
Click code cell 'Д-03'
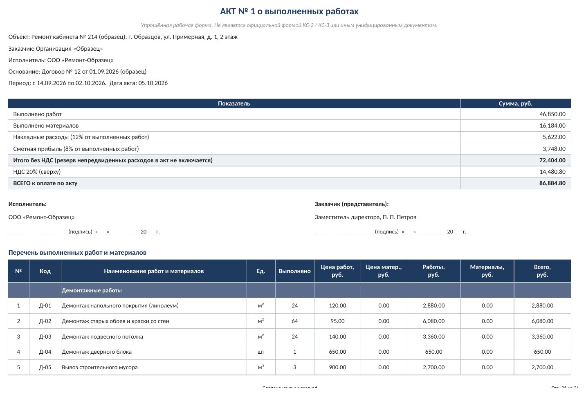pos(45,337)
